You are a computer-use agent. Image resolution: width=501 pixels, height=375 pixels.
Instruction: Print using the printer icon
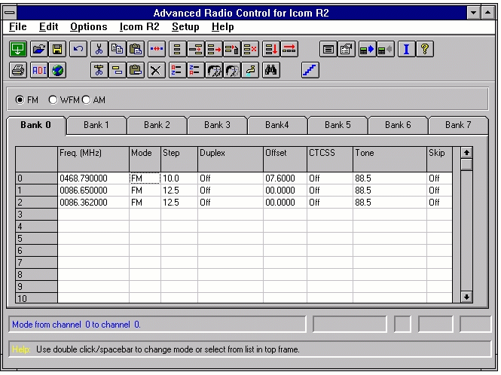18,70
